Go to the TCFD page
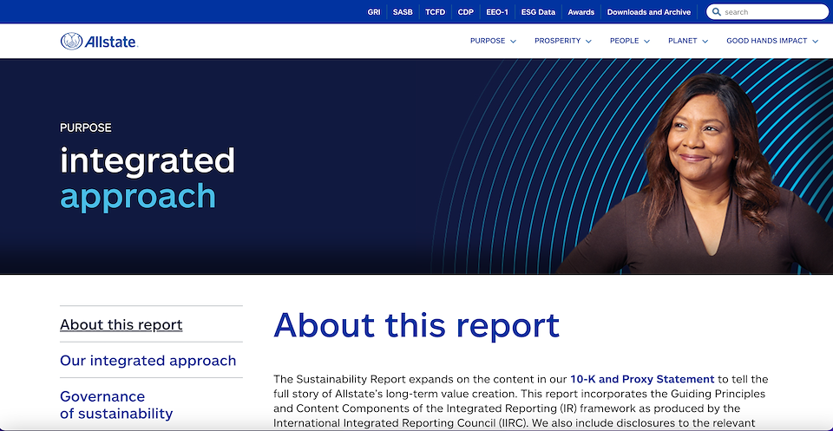This screenshot has width=833, height=431. click(x=435, y=12)
